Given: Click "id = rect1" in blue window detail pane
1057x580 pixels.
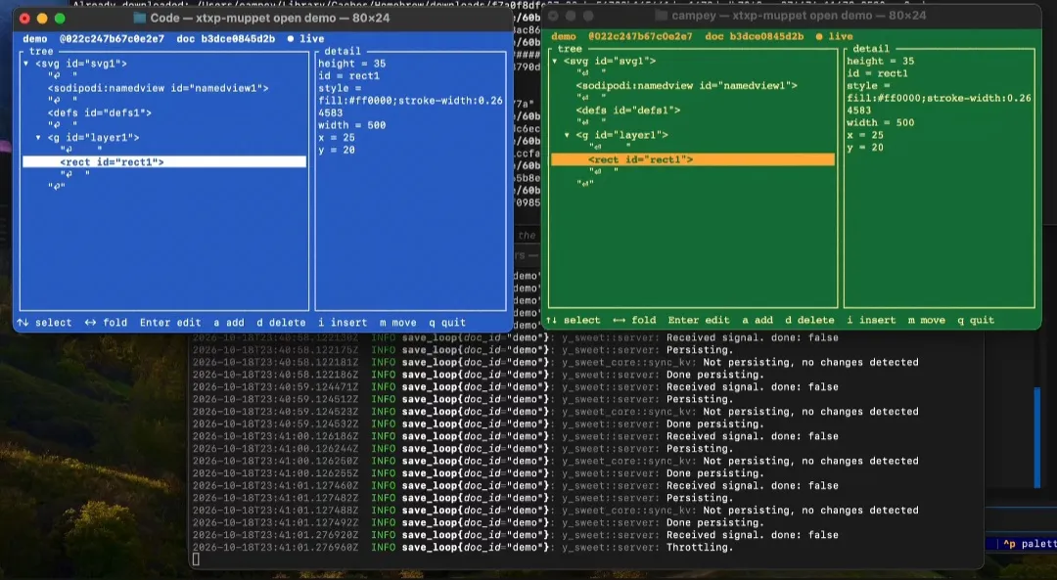Looking at the screenshot, I should [x=348, y=76].
